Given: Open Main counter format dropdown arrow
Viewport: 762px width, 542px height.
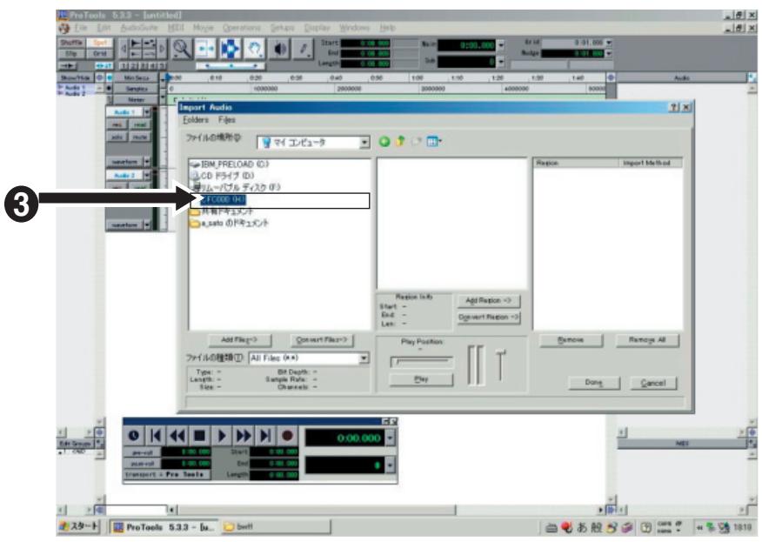Looking at the screenshot, I should click(501, 45).
